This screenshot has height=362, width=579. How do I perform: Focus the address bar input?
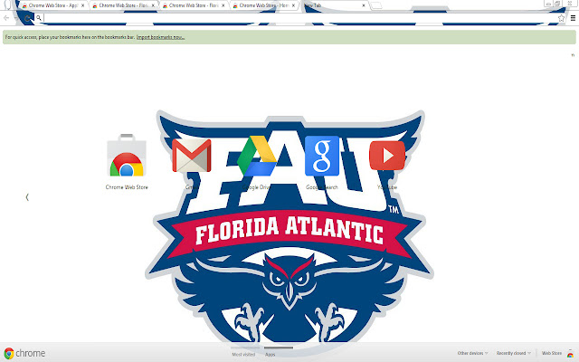(x=299, y=18)
